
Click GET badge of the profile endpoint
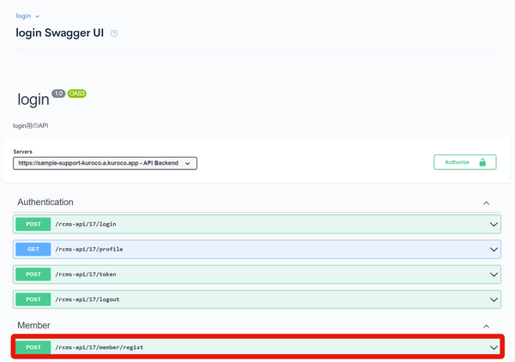tap(33, 249)
